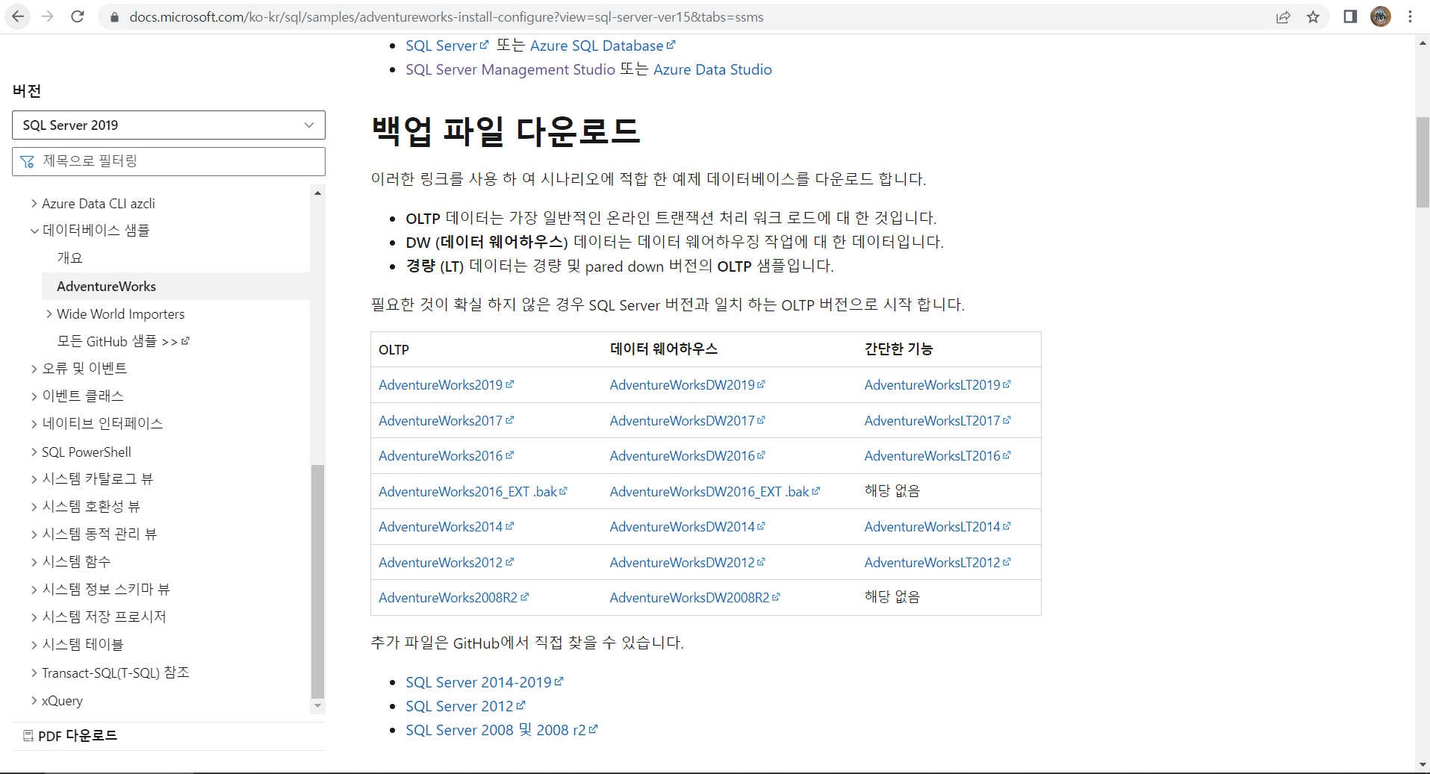
Task: Expand Azure Data CLI azcli node
Action: pos(34,203)
